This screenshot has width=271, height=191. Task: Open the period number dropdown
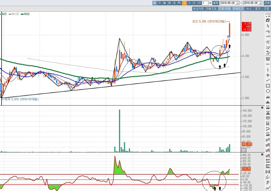click(210, 3)
